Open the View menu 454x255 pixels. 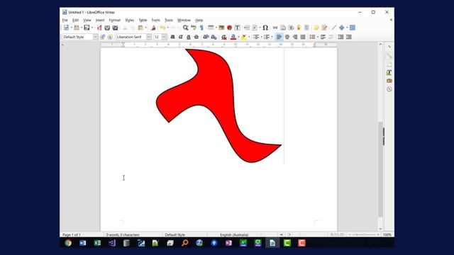[87, 21]
